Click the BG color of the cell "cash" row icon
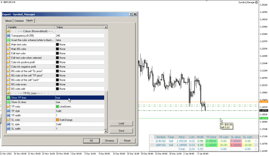This screenshot has width=269, height=156. pos(9,80)
